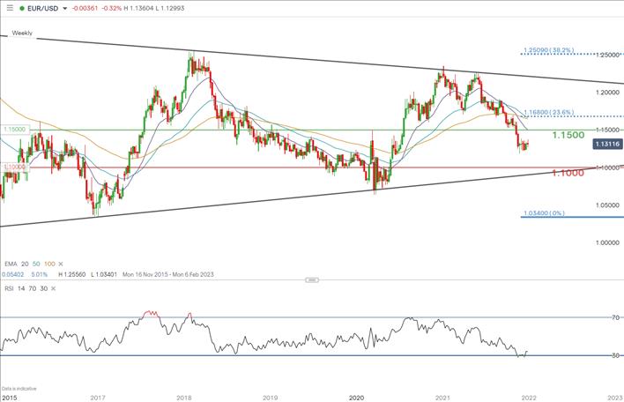This screenshot has height=402, width=624.
Task: Click the RSI indicator label
Action: pos(8,287)
